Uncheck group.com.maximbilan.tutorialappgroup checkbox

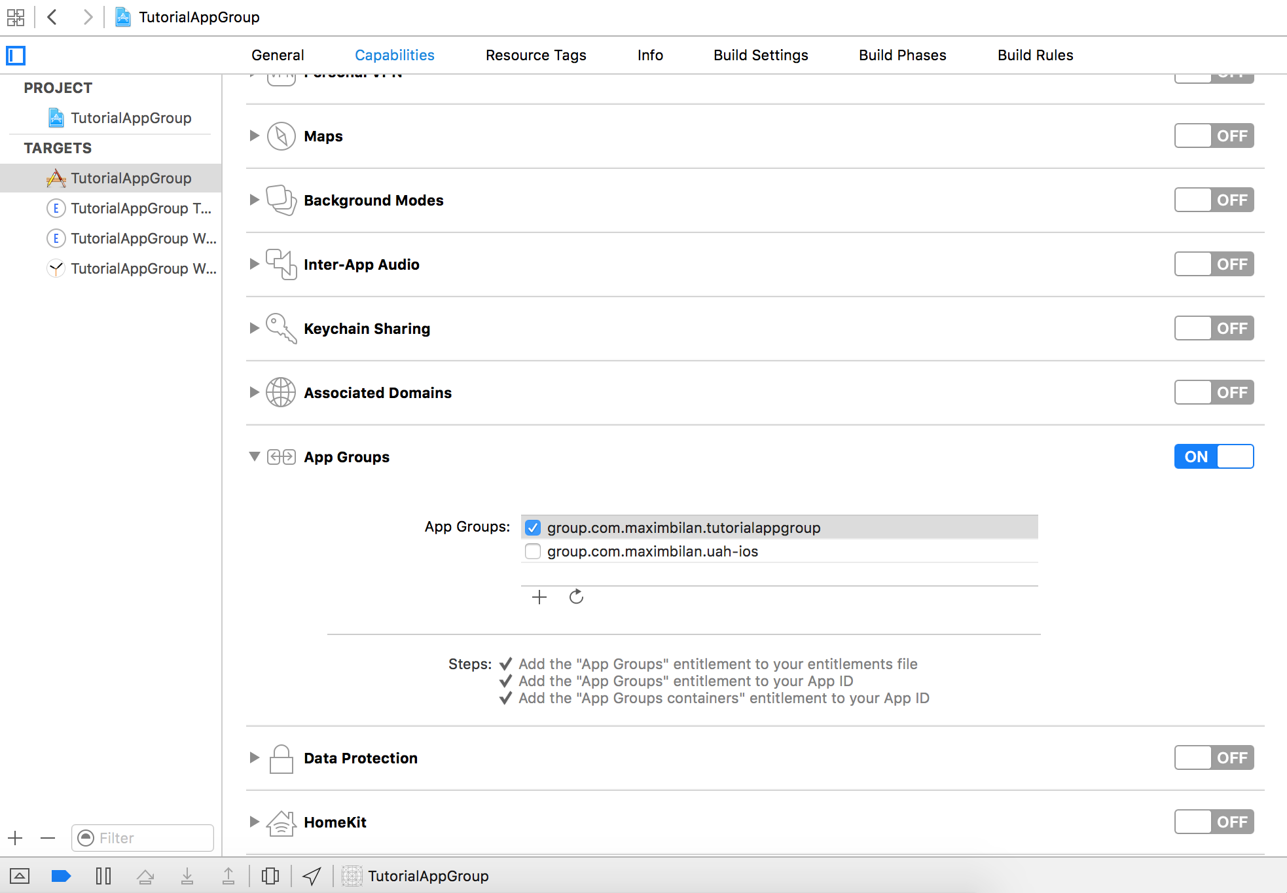coord(533,528)
